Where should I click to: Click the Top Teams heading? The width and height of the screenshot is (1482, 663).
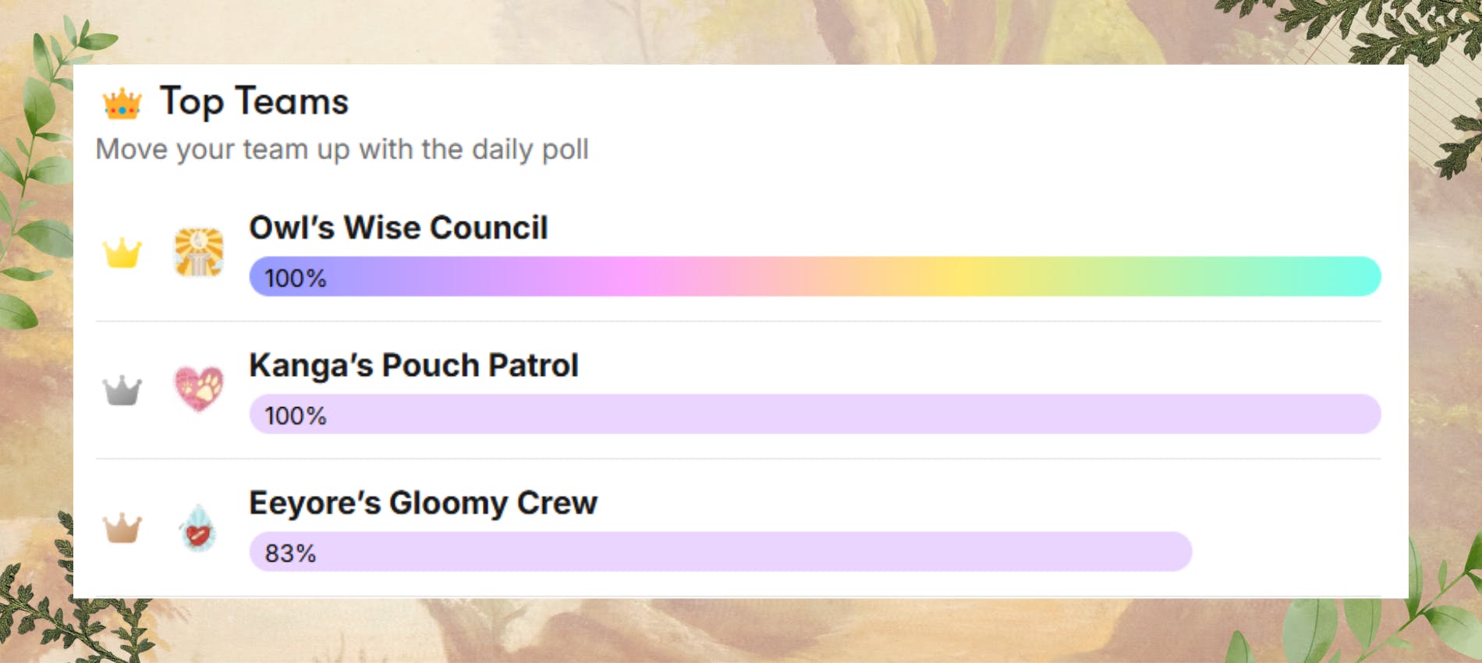(253, 101)
